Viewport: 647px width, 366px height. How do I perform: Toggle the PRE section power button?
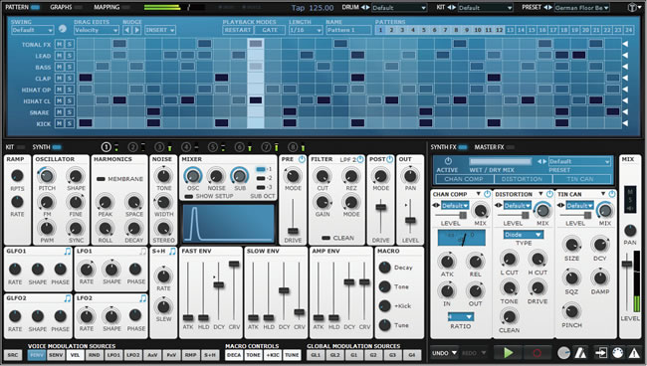(x=302, y=159)
